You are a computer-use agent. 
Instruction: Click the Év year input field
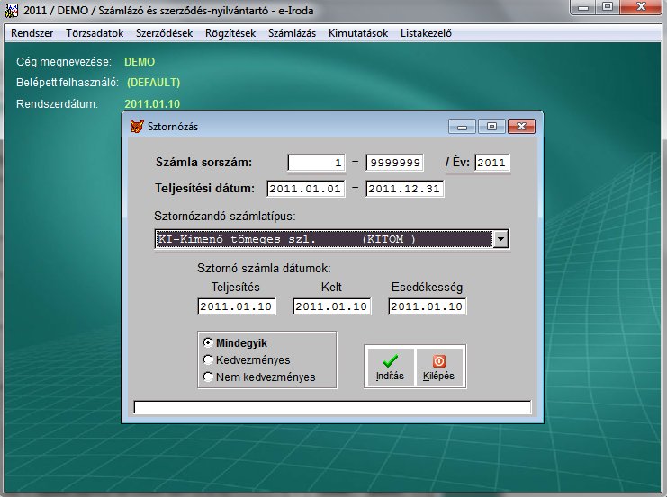(x=492, y=163)
